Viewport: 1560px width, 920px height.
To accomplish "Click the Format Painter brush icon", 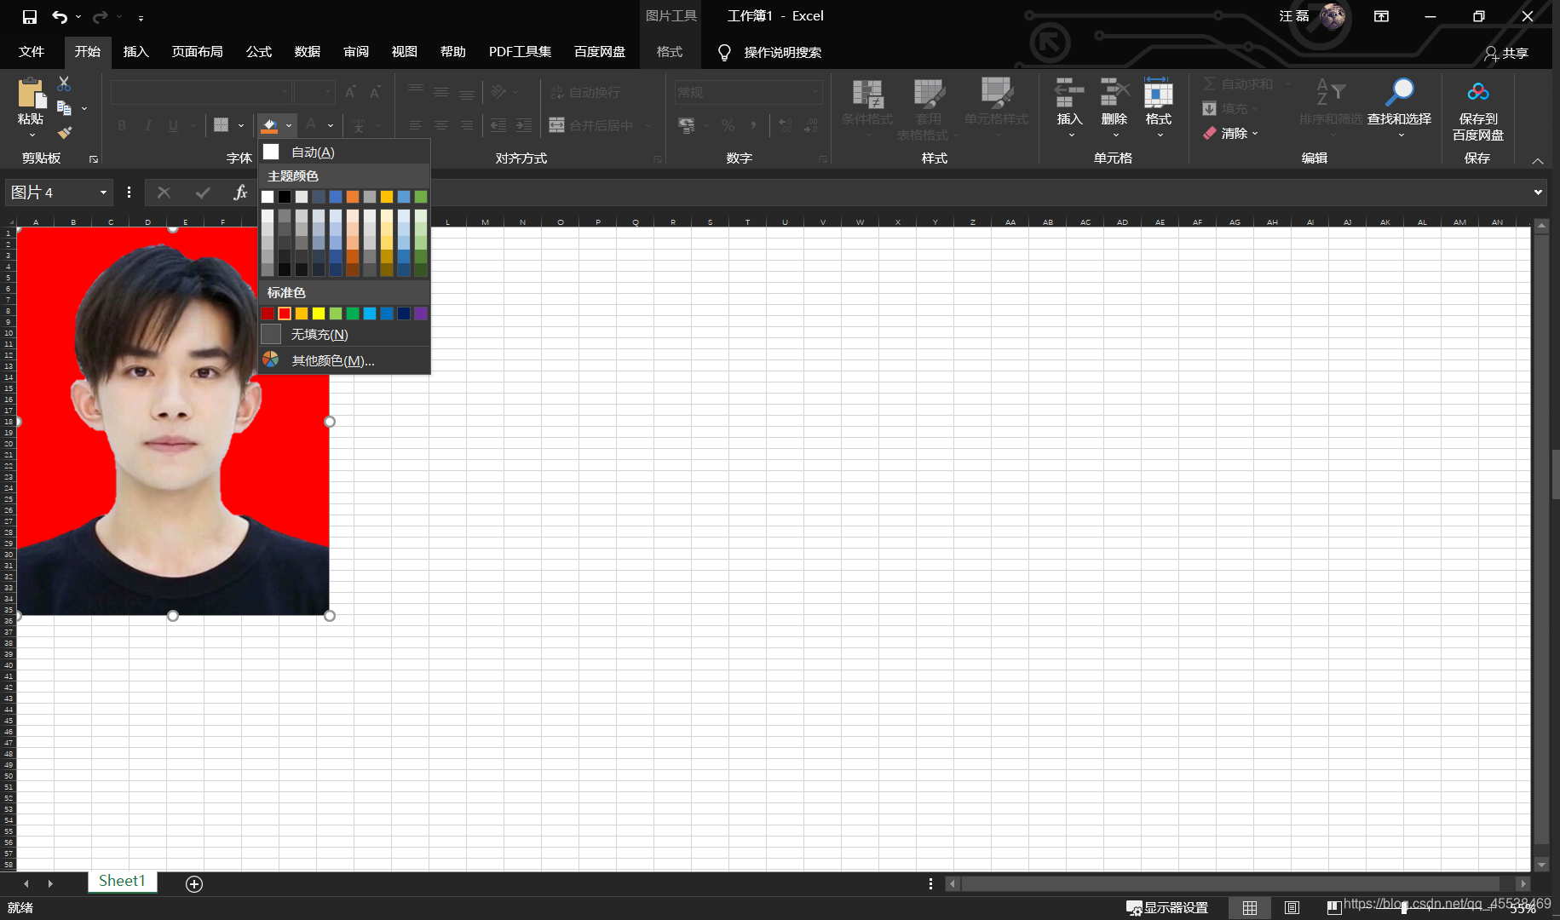I will [64, 132].
